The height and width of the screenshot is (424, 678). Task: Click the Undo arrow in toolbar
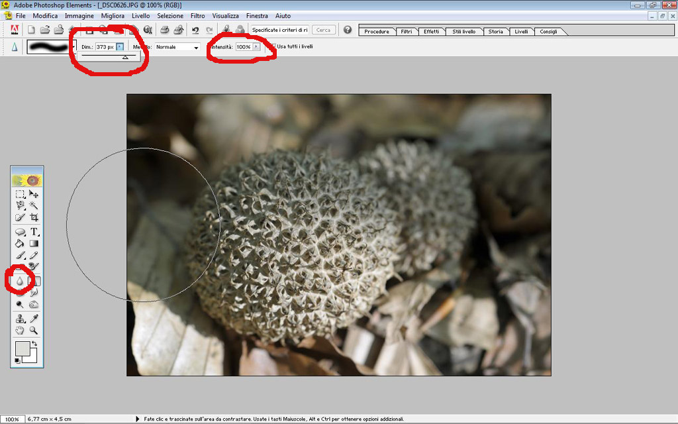tap(195, 30)
